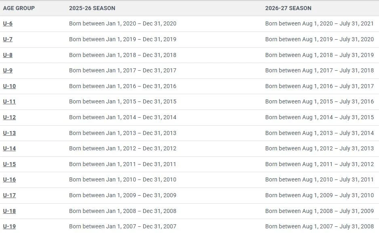Image resolution: width=379 pixels, height=234 pixels.
Task: Click the 2025-26 SEASON column header
Action: pyautogui.click(x=92, y=8)
